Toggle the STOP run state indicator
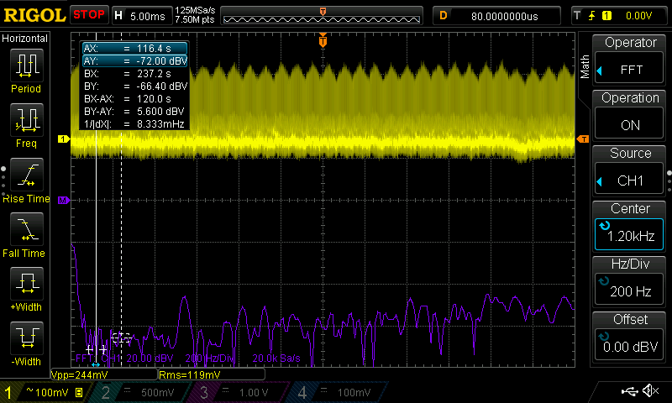Viewport: 672px width, 403px height. click(88, 14)
